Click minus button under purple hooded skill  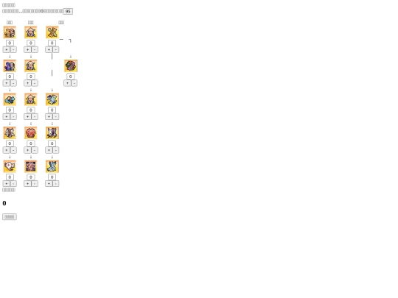coord(13,83)
